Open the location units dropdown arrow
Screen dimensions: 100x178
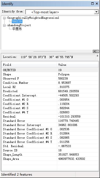coord(97,56)
